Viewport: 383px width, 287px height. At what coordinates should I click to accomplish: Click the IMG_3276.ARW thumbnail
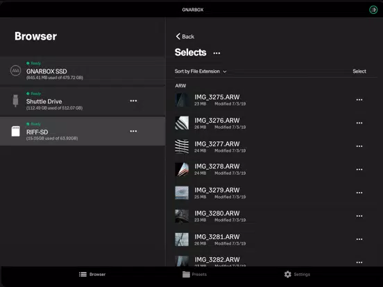182,123
